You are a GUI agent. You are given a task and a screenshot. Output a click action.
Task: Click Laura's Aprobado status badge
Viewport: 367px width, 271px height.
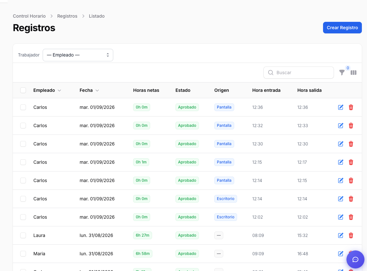[x=187, y=235]
